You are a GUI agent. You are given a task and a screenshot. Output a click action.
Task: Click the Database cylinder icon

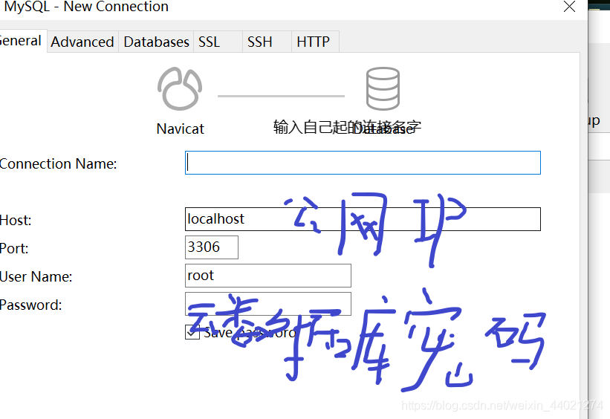click(383, 88)
